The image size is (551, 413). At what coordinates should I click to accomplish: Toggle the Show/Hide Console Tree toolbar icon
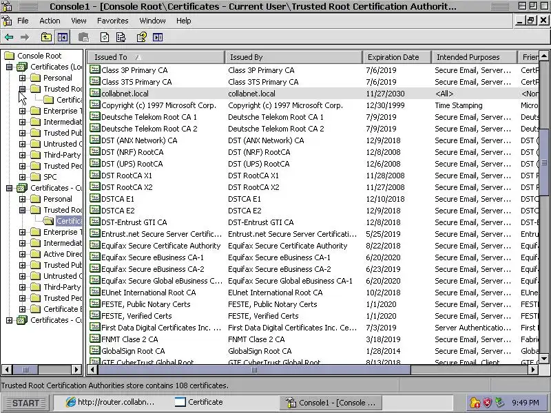point(63,37)
